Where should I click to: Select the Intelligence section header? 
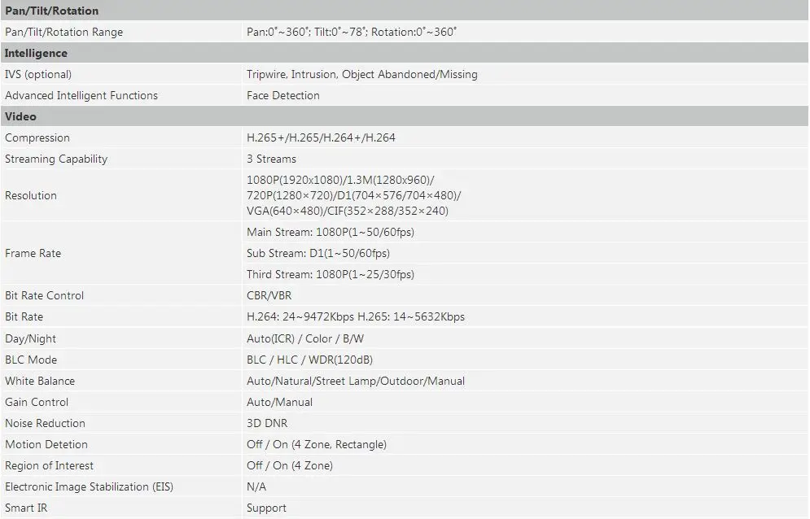[405, 53]
